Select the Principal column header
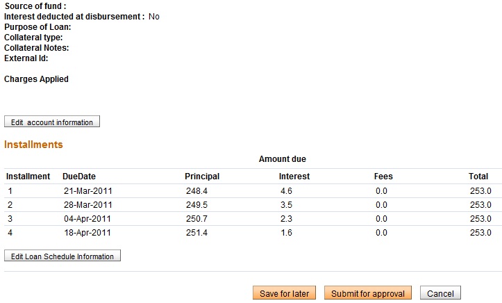Viewport: 502px width, 303px height. (x=202, y=177)
